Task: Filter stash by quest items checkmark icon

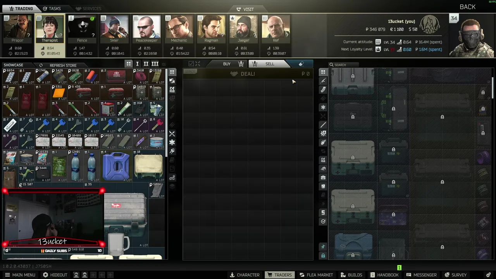Action: pyautogui.click(x=323, y=222)
